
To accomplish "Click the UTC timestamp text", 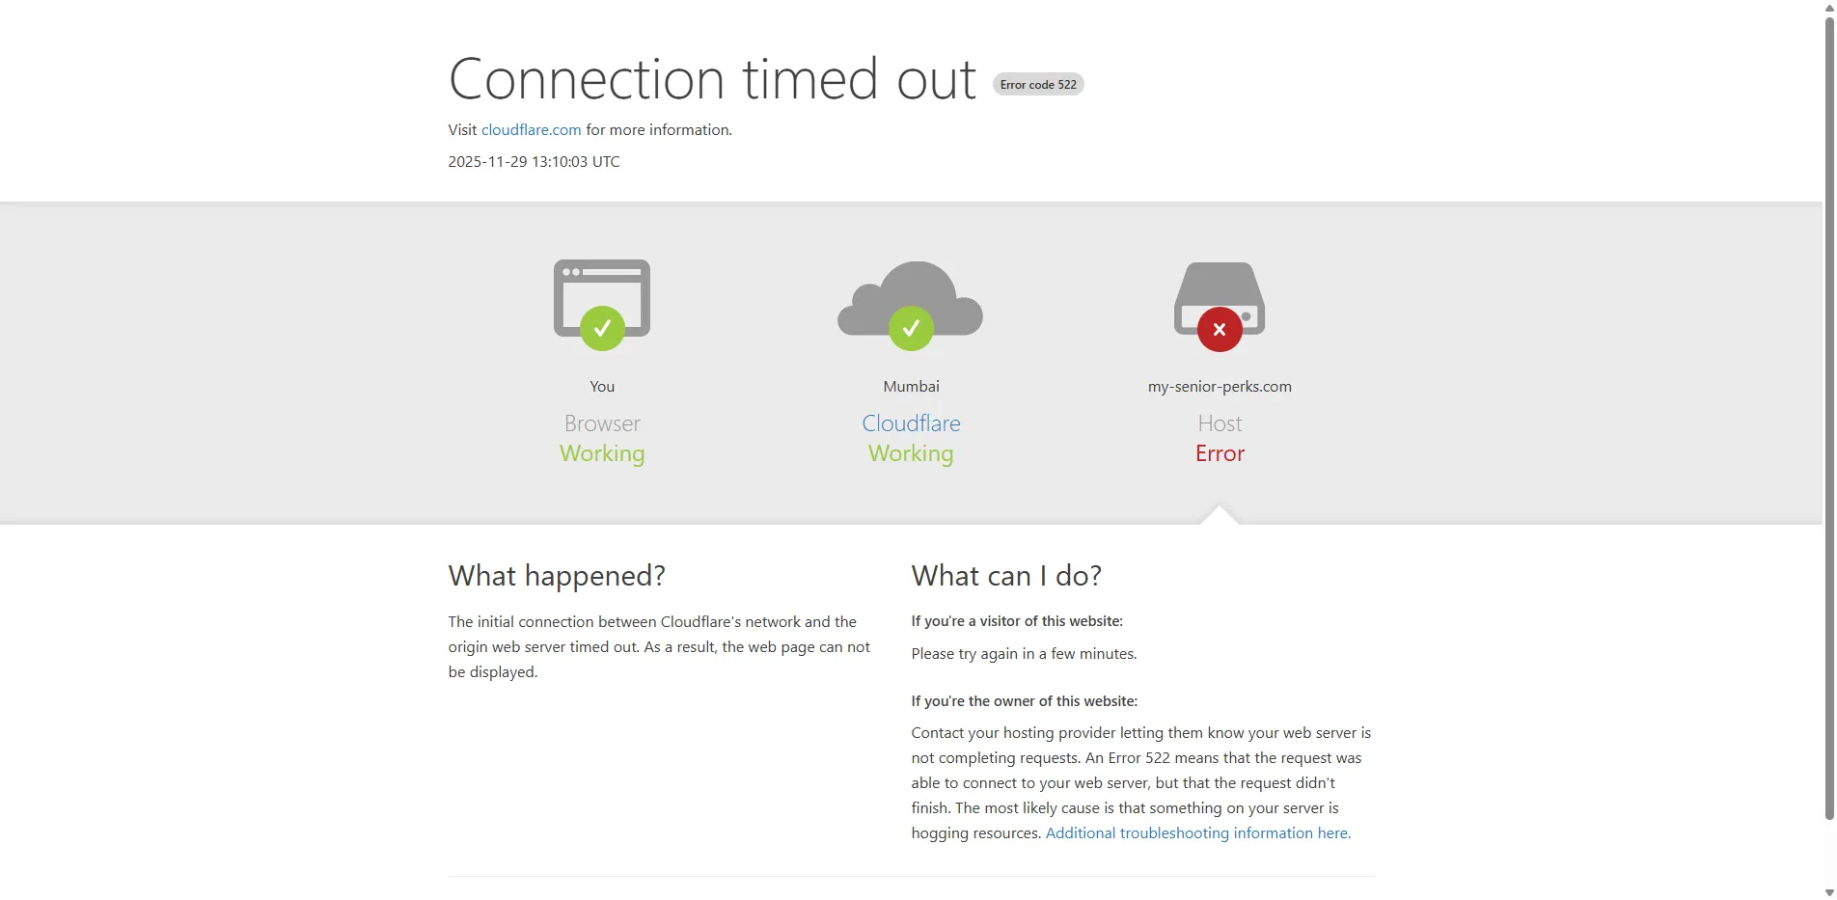I will pos(534,162).
